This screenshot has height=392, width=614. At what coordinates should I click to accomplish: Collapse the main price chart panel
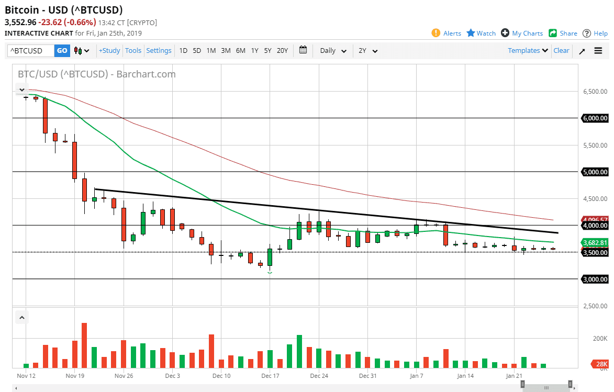click(x=21, y=89)
